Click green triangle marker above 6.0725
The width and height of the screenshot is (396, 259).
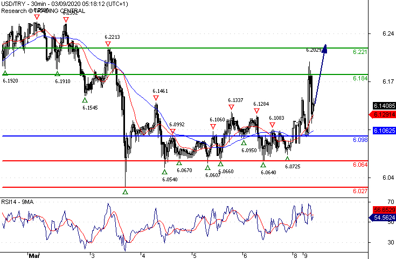tap(287, 159)
